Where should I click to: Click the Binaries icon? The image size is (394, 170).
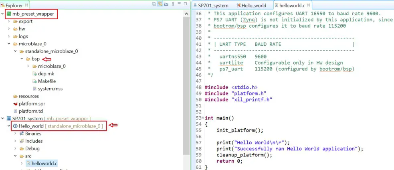22,134
